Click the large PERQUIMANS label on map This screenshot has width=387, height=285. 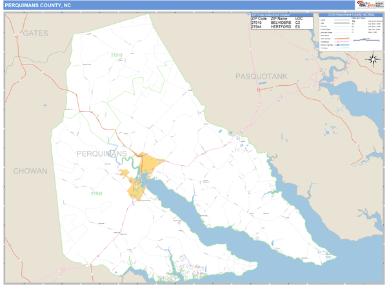click(x=102, y=153)
